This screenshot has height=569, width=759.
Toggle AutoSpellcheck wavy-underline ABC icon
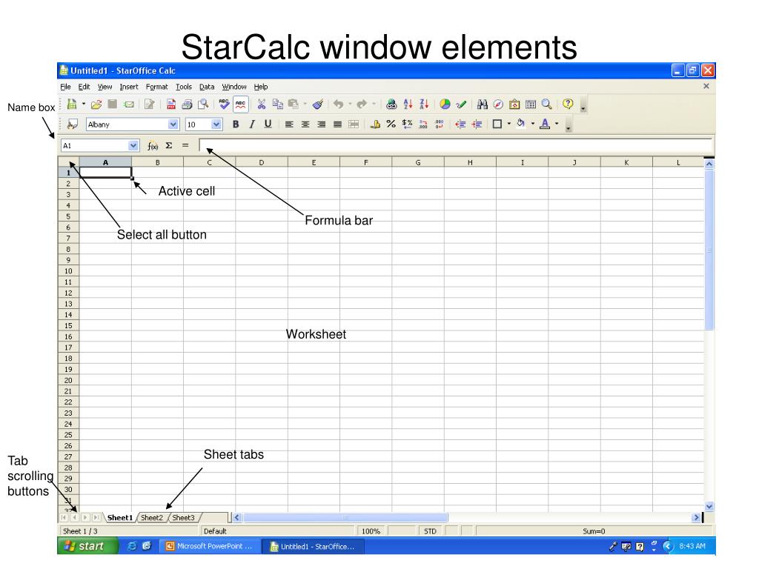tap(241, 104)
